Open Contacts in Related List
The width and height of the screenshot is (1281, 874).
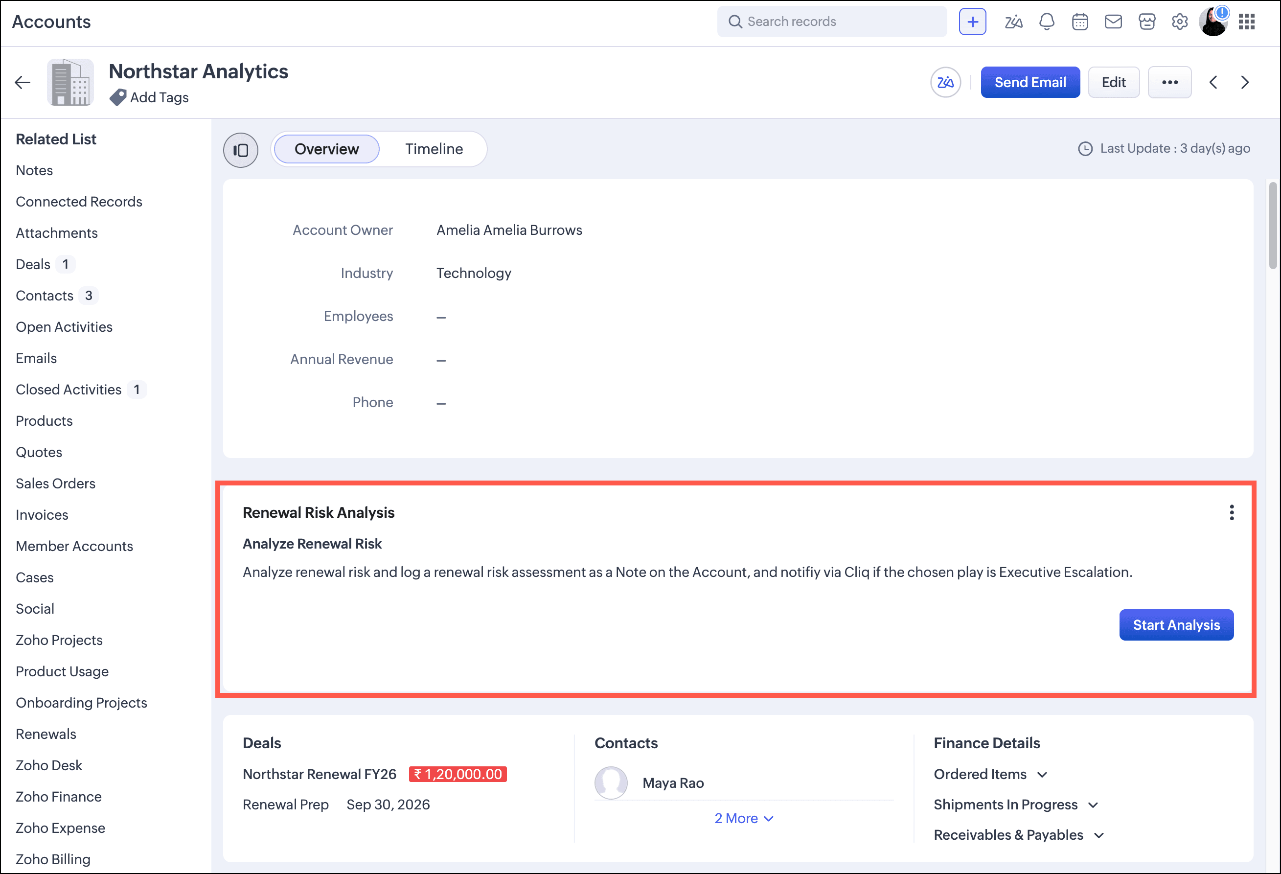45,296
